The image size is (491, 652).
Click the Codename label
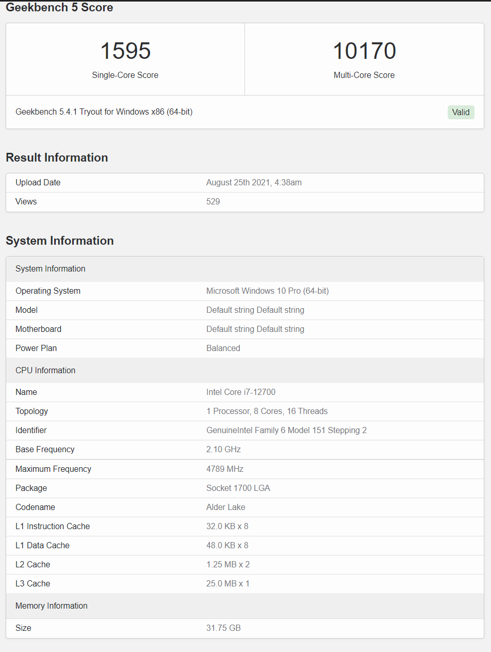36,507
